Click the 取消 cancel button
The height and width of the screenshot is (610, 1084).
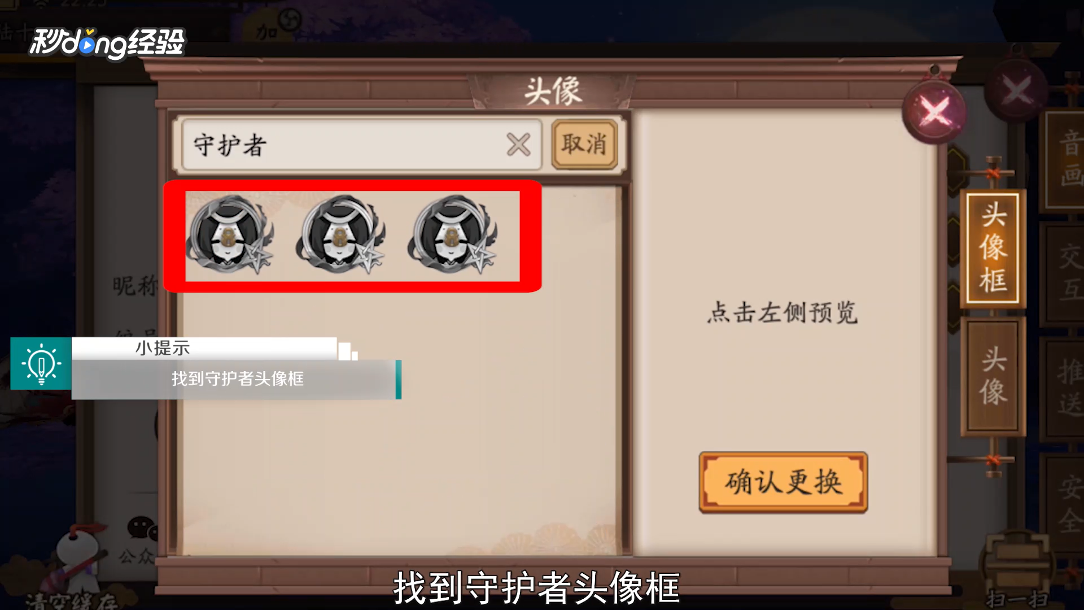[584, 145]
